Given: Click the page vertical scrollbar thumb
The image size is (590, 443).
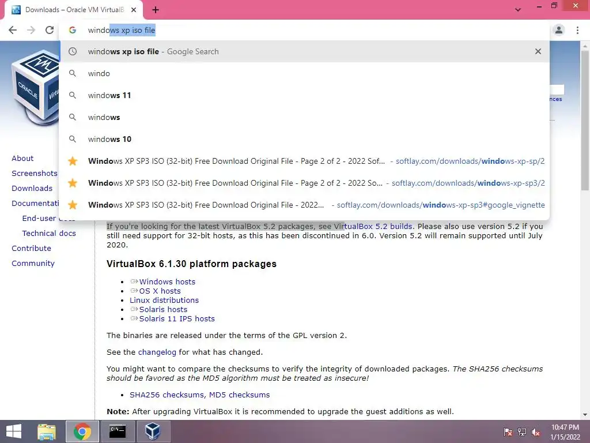Looking at the screenshot, I should click(585, 121).
